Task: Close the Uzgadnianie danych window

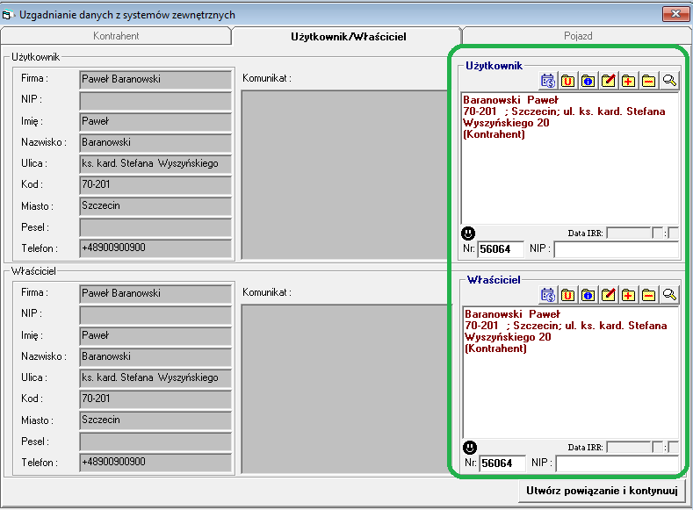Action: pyautogui.click(x=675, y=13)
